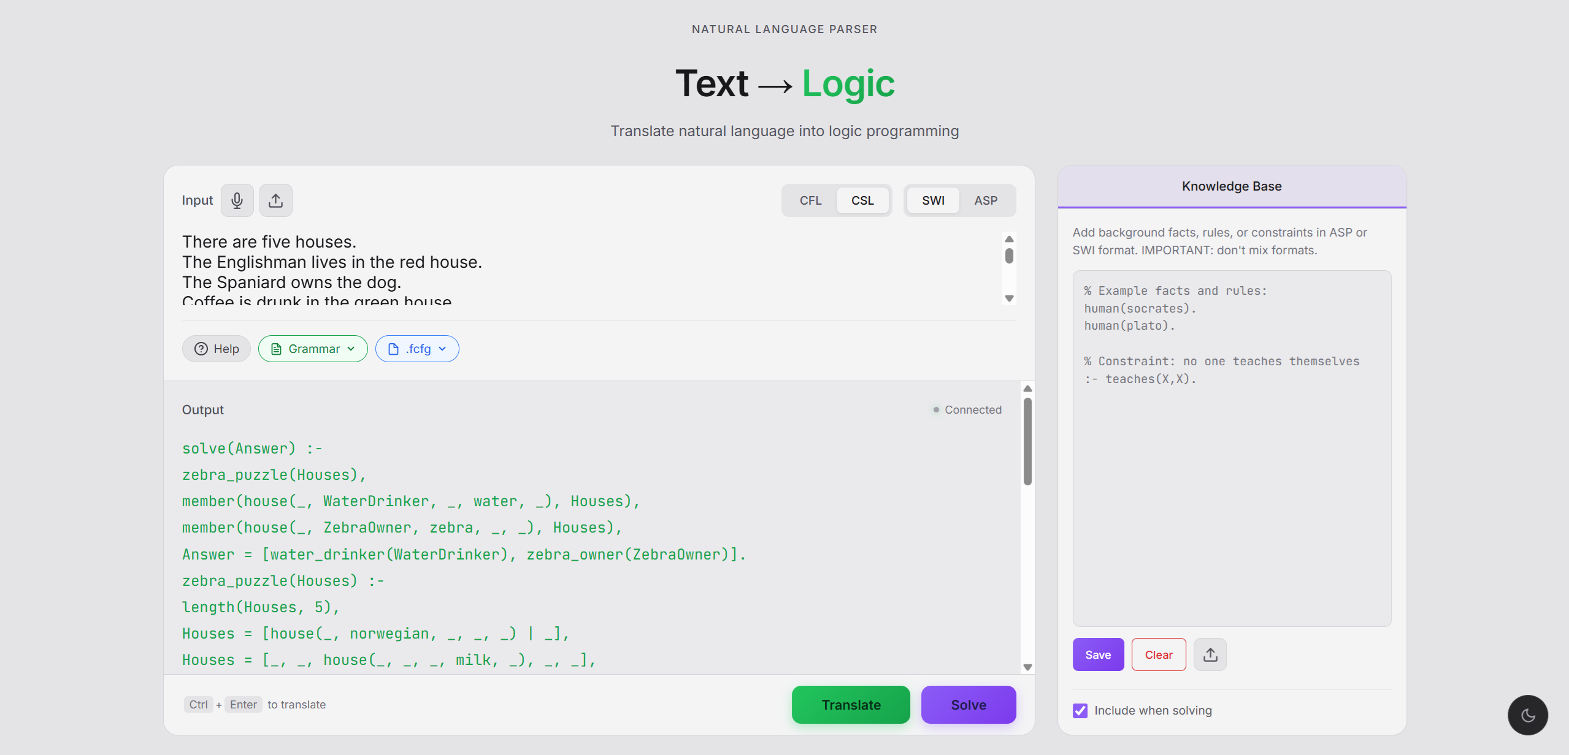Click the upload icon next to Input

[x=275, y=200]
